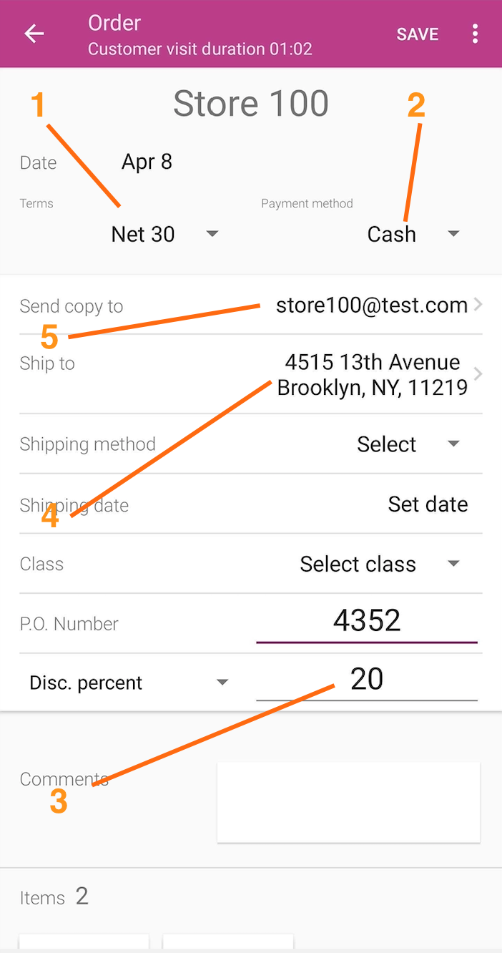Tap chevron next to store100@test.com

tap(478, 305)
